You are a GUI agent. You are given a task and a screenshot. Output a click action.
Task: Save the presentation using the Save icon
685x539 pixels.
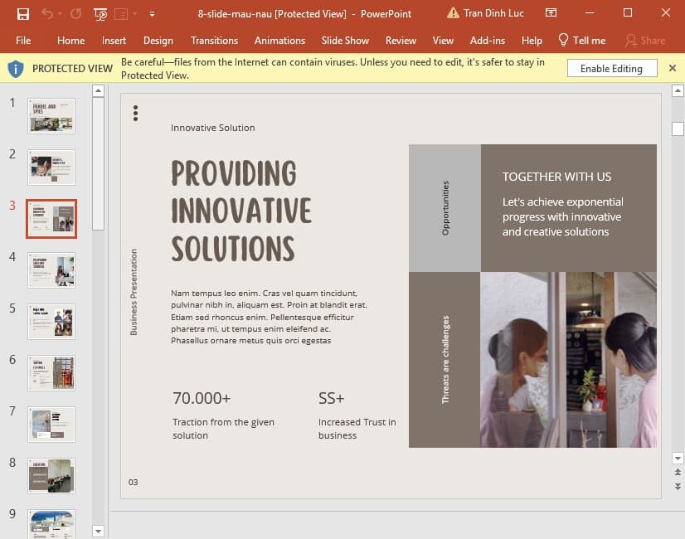(x=23, y=14)
